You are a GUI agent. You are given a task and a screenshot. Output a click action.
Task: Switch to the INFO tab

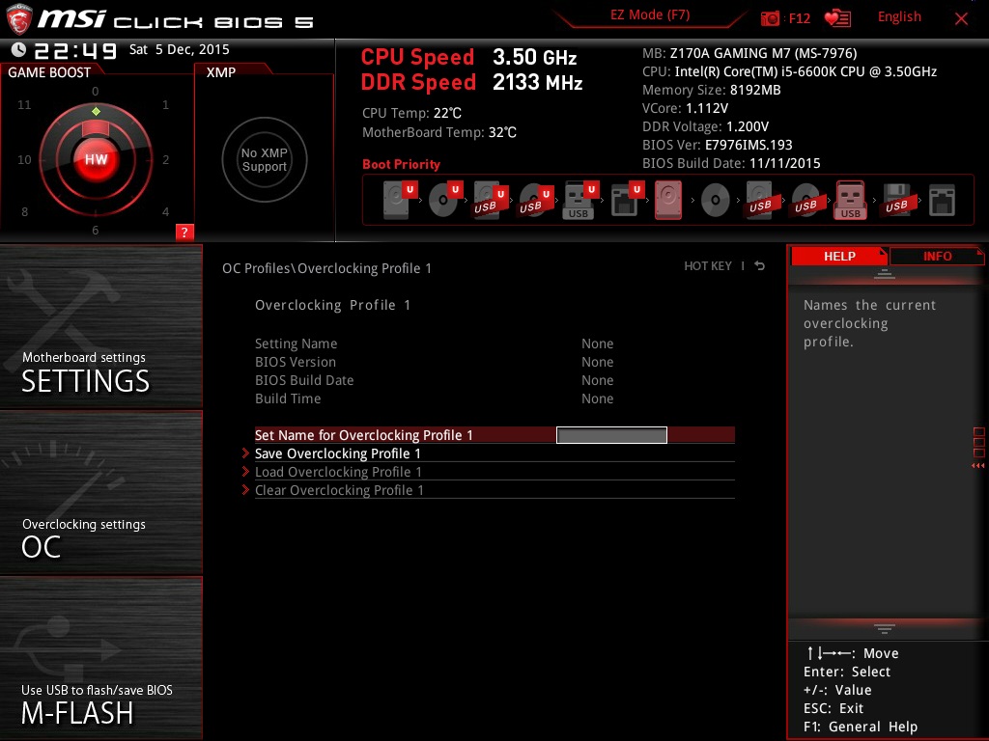[936, 256]
